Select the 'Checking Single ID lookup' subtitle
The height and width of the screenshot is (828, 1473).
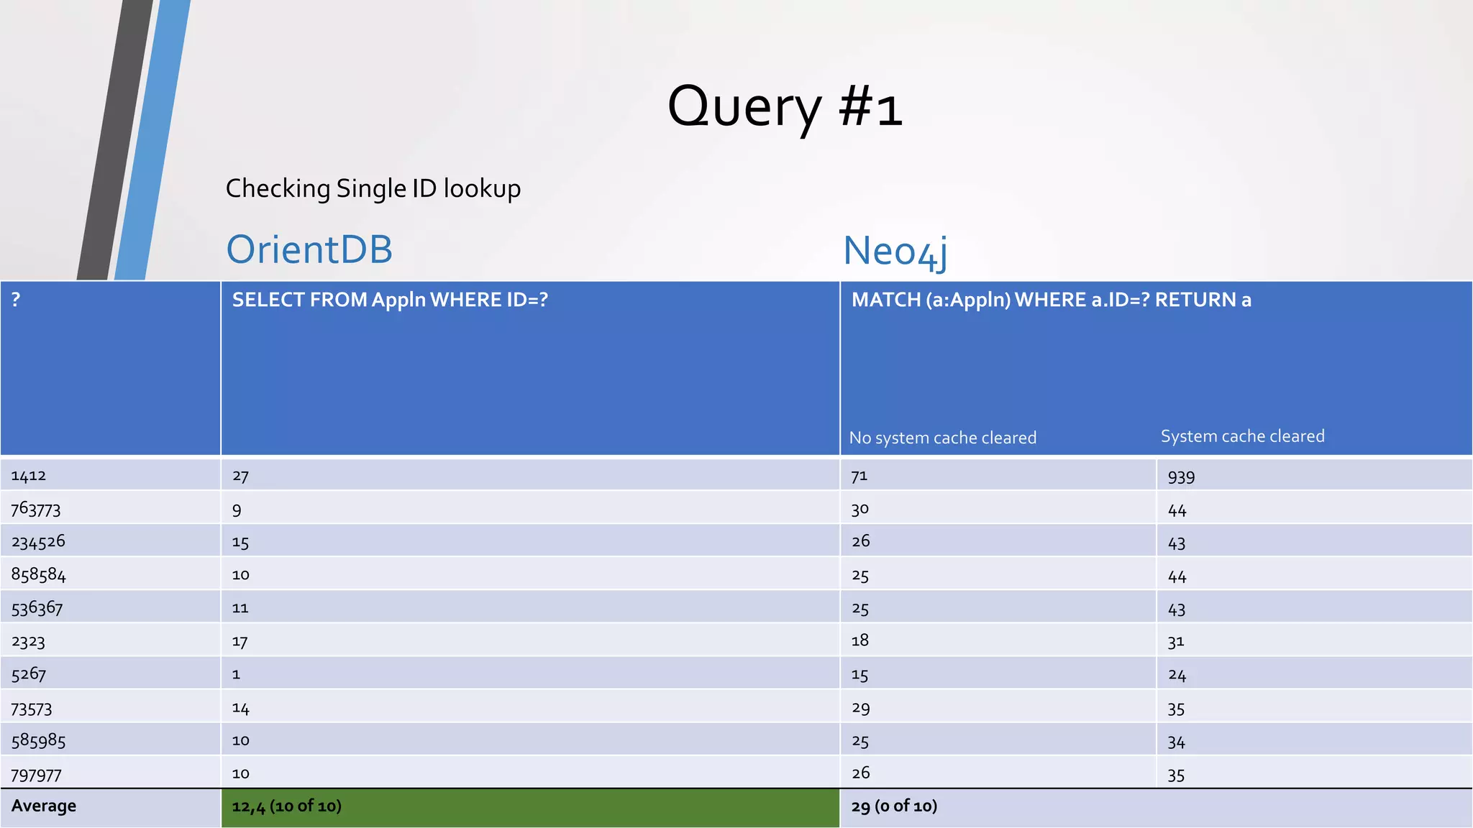373,188
